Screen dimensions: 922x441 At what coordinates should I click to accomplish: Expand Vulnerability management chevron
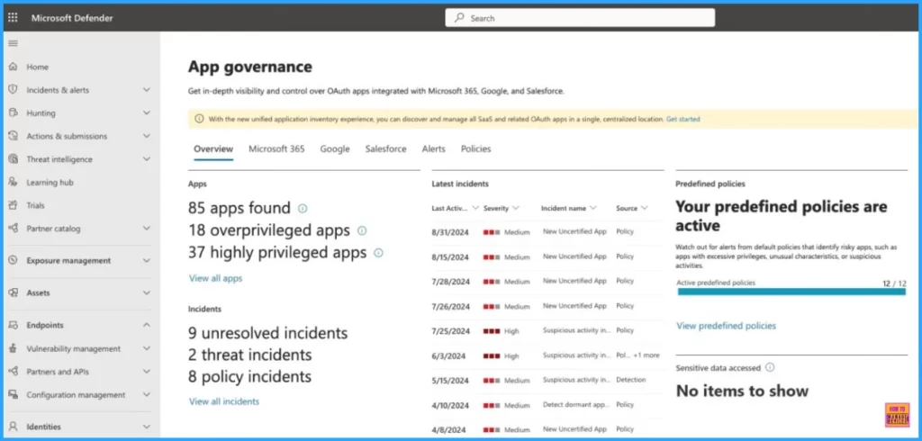click(147, 348)
